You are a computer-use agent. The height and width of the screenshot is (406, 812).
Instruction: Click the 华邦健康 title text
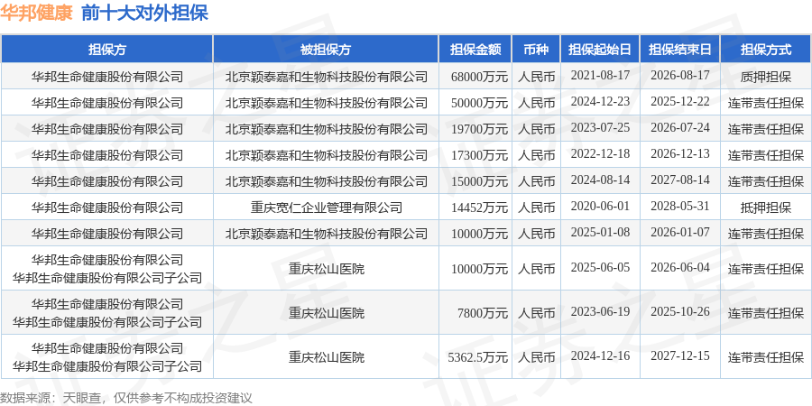point(36,13)
